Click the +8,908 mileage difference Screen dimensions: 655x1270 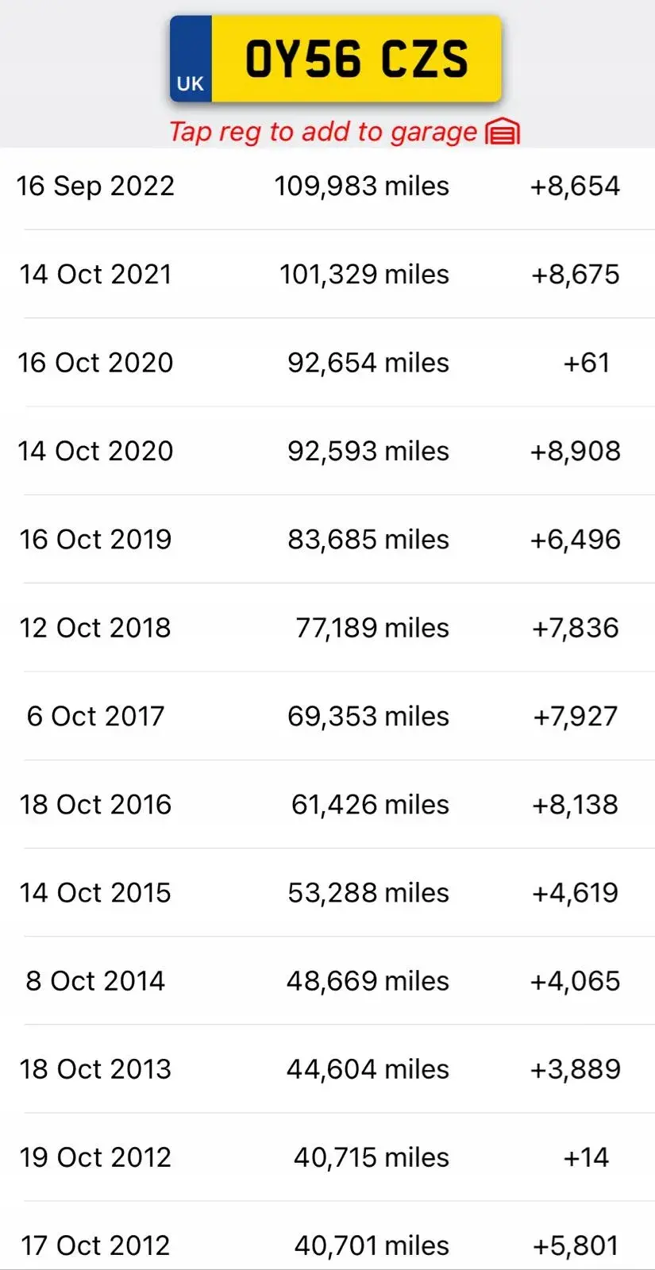pos(576,451)
